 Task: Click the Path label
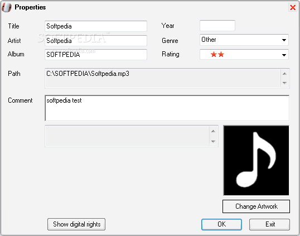[14, 74]
